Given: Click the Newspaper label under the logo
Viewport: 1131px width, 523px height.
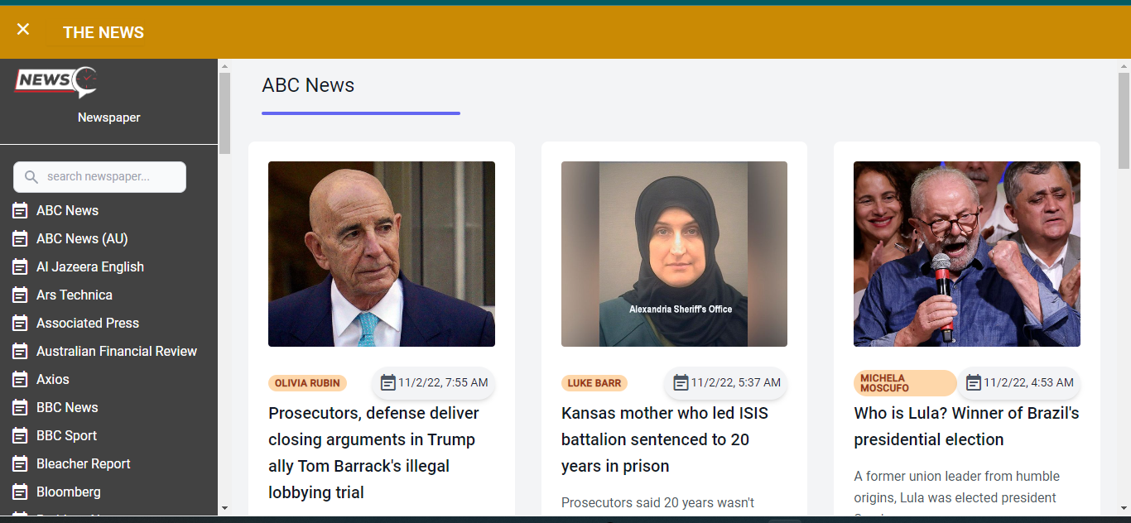Looking at the screenshot, I should (109, 118).
